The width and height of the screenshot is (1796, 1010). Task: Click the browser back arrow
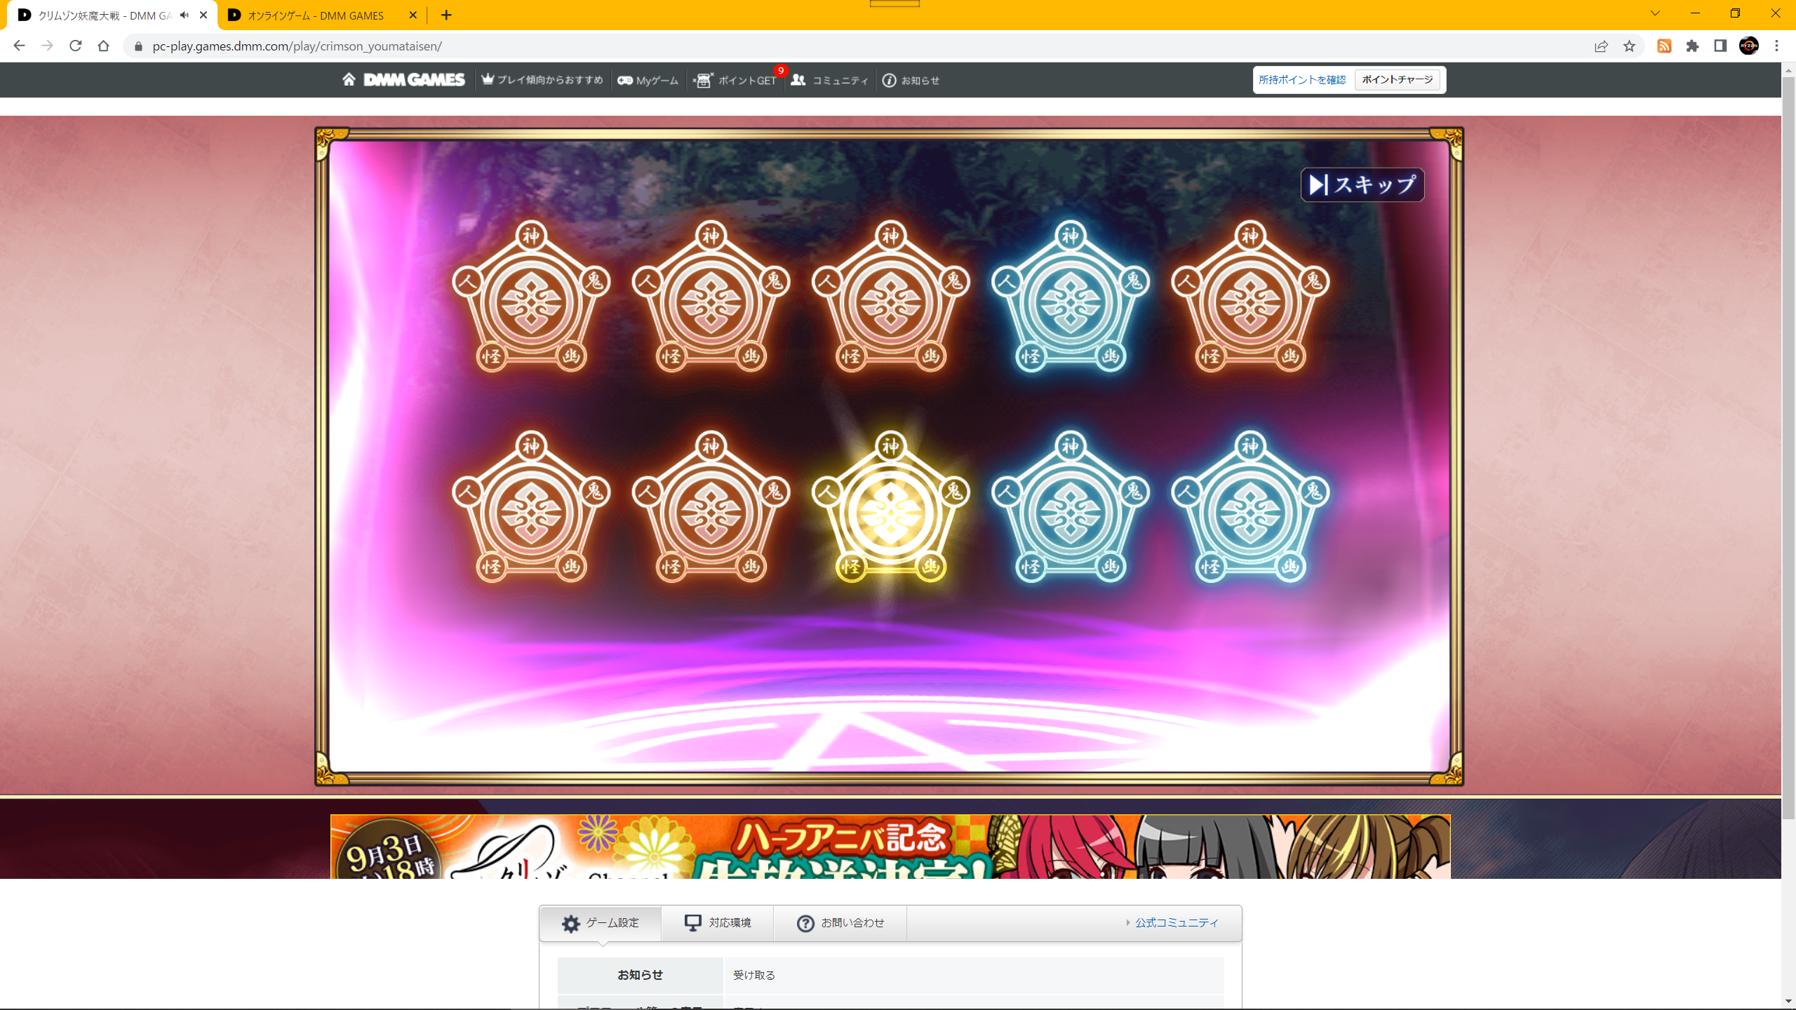click(x=19, y=46)
